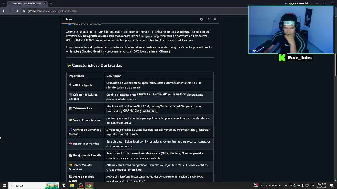Click the HUD holográfica al estilo Iron Man text

[x=98, y=36]
